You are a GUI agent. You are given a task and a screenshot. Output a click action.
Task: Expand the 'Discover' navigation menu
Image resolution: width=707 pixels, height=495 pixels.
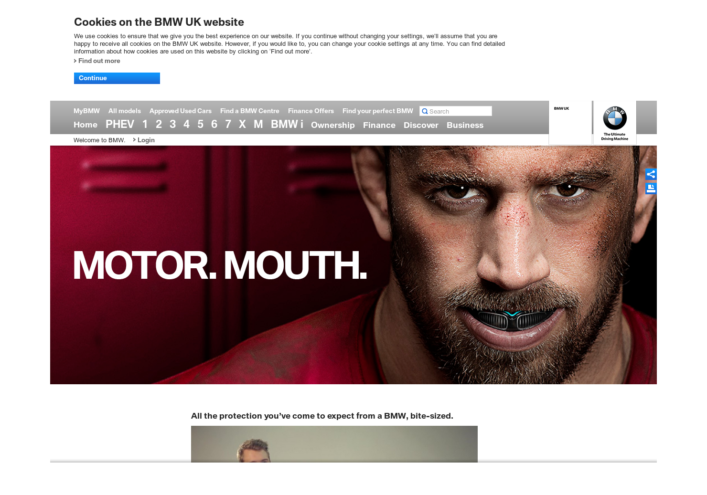[x=421, y=125]
